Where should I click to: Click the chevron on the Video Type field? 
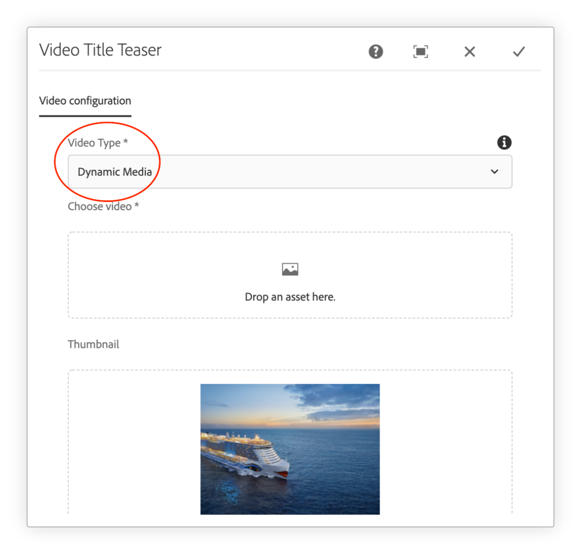tap(494, 172)
